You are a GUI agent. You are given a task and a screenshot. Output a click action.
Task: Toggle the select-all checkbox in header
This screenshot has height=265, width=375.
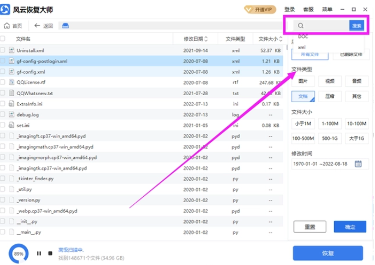tap(3, 39)
